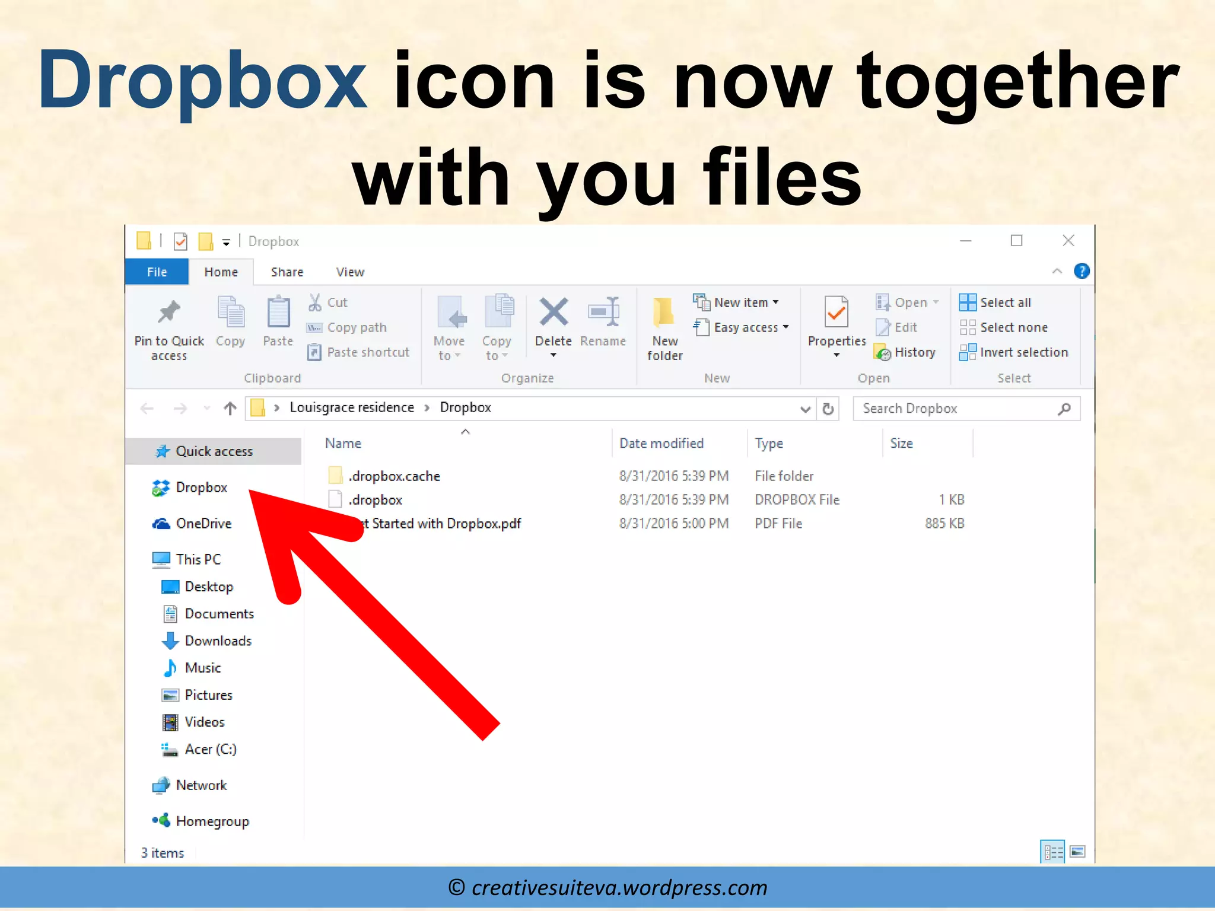Image resolution: width=1215 pixels, height=911 pixels.
Task: Click the Help question mark icon
Action: [1082, 271]
